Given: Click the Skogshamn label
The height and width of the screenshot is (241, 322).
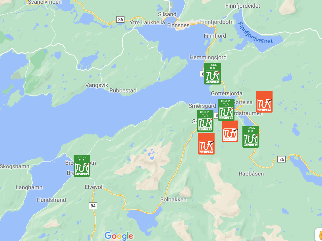Looking at the screenshot, I should click(x=14, y=166).
